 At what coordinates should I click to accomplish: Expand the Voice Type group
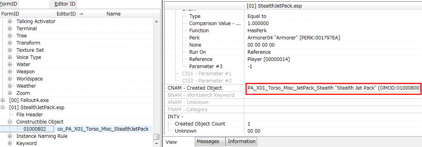(10, 57)
